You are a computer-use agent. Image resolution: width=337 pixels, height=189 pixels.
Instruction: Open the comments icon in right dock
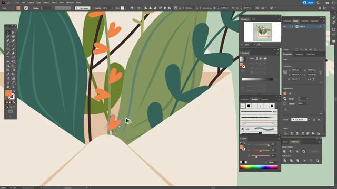click(x=333, y=41)
